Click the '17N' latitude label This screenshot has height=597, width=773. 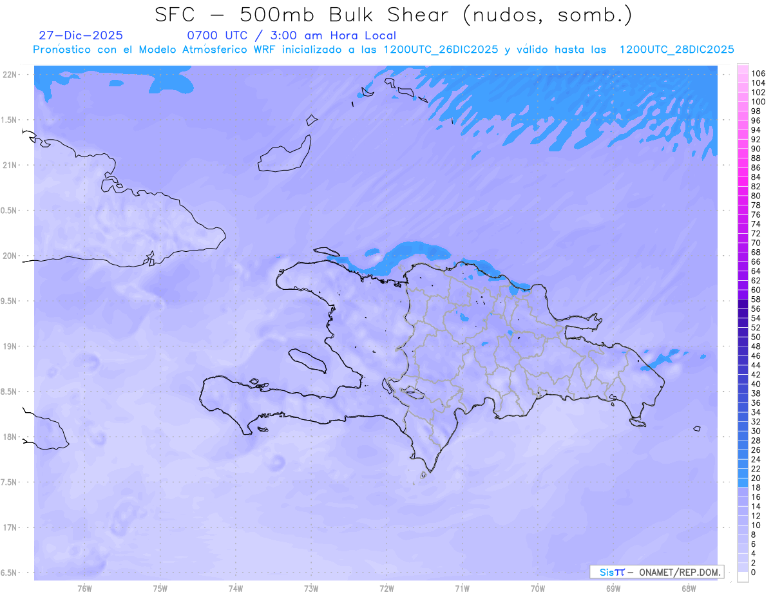click(10, 527)
